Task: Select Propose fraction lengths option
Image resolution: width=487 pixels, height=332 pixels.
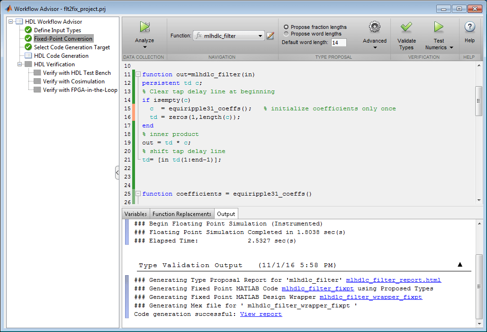Action: click(x=286, y=27)
